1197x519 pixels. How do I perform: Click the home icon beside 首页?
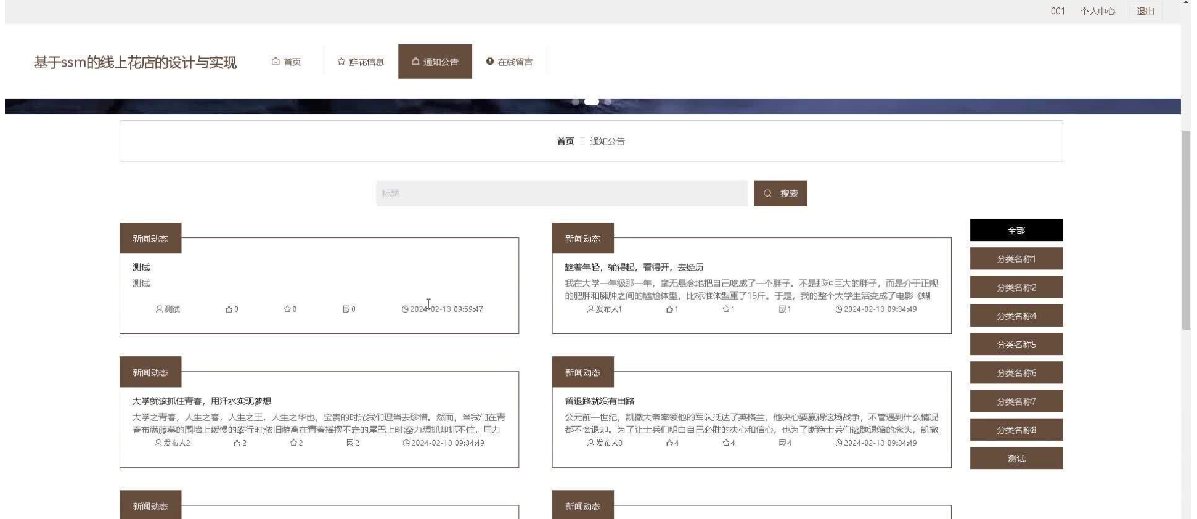[276, 62]
